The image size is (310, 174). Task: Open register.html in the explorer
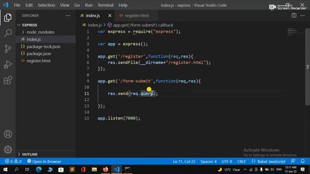point(39,61)
